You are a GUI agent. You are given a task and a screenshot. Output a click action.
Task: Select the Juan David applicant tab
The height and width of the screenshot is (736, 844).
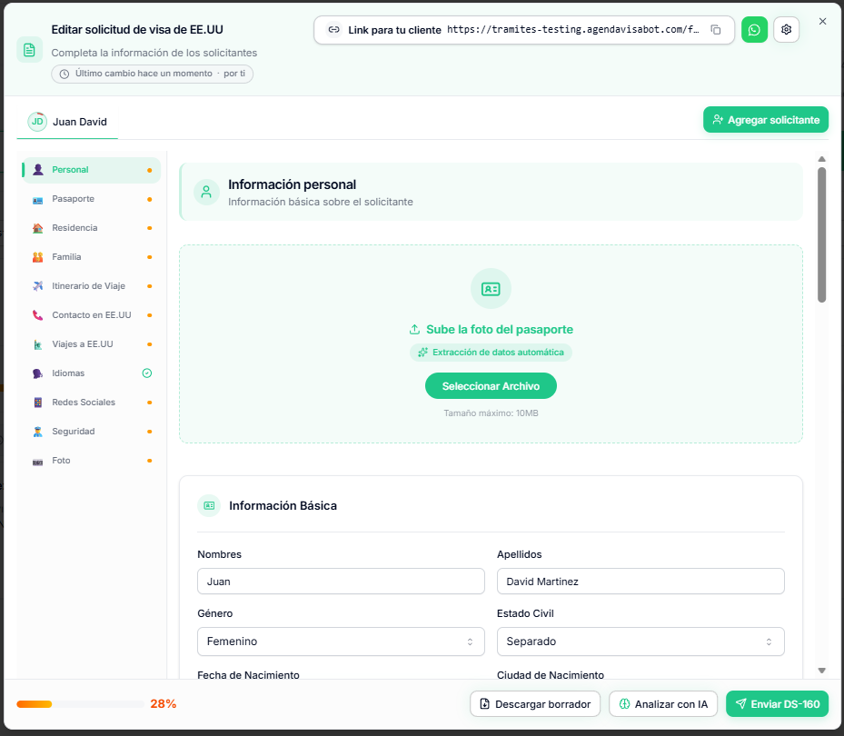(67, 123)
